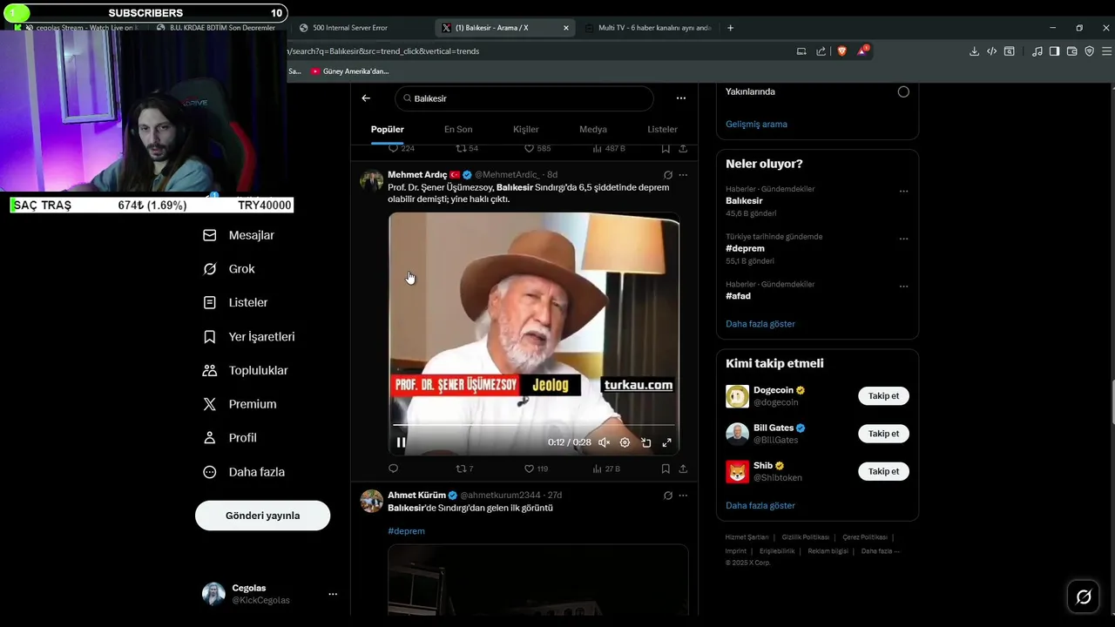
Task: Open Topluluklar communities page
Action: [246, 370]
